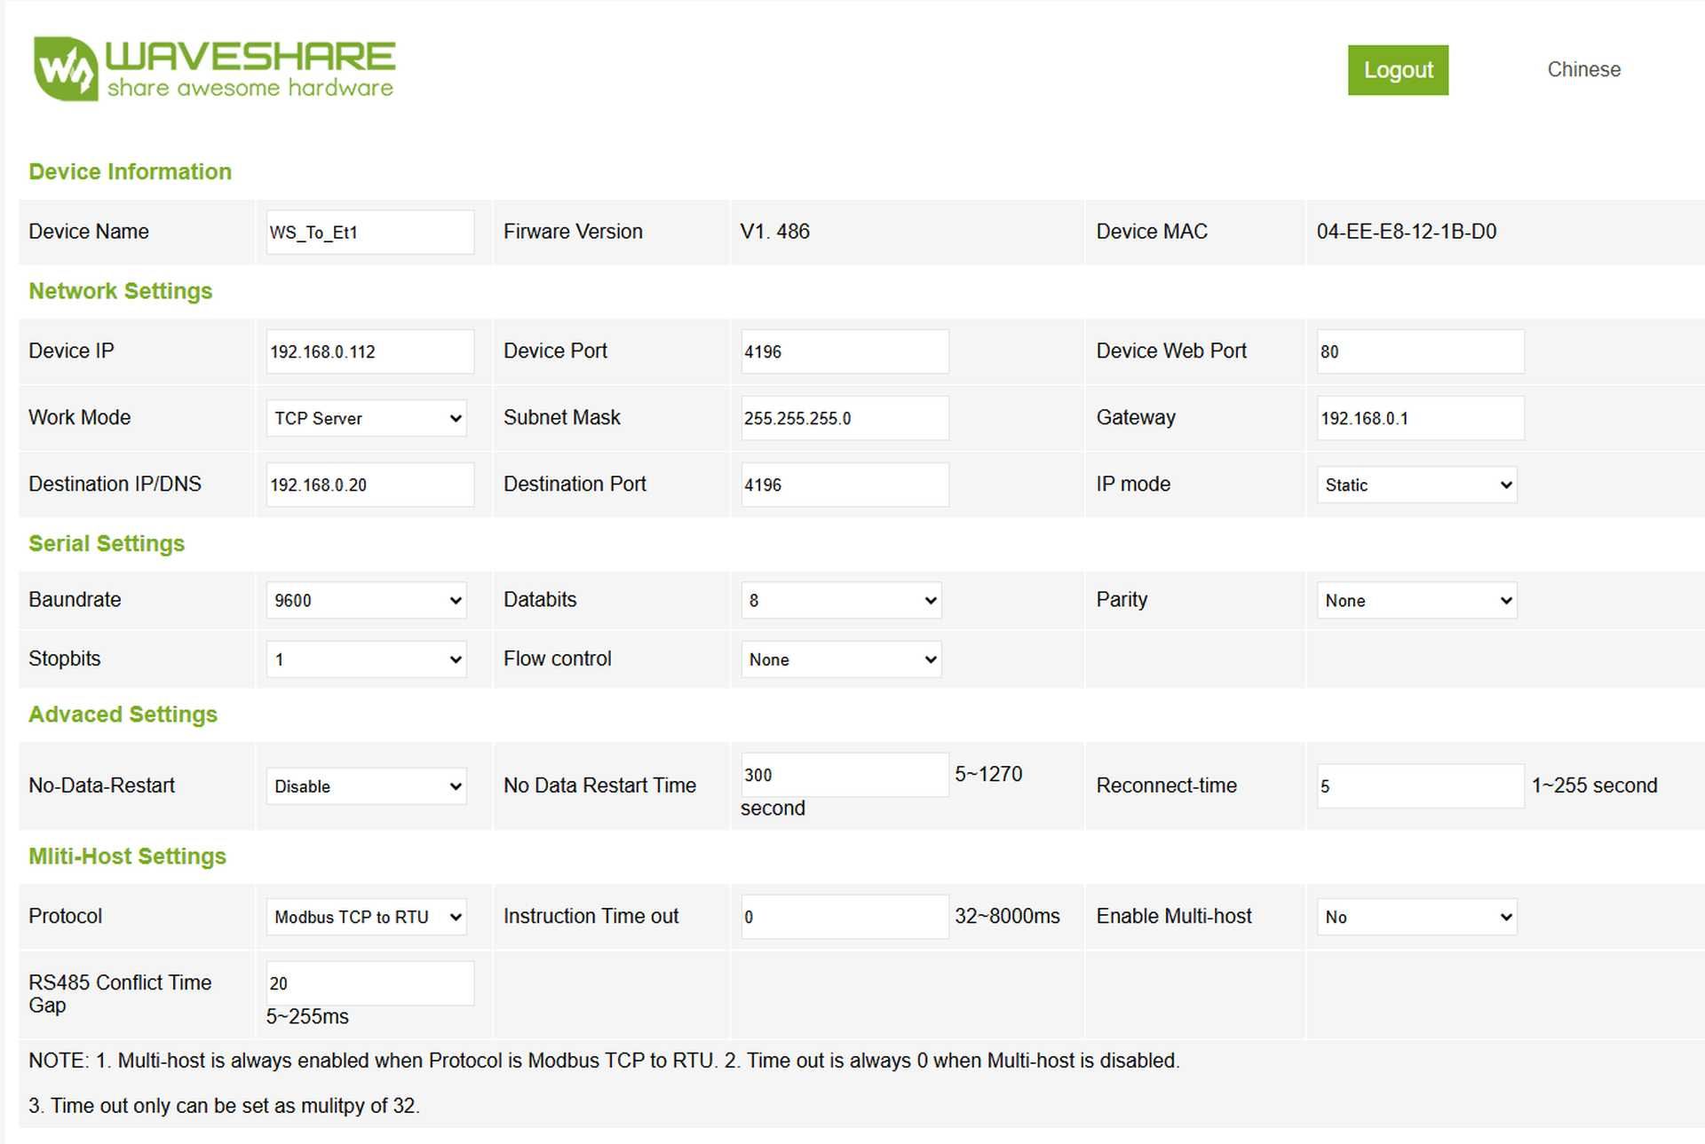The width and height of the screenshot is (1705, 1144).
Task: Click the Destination IP/DNS field
Action: click(x=370, y=485)
